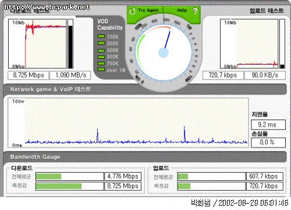Click the 500K VOD capability indicator
The height and width of the screenshot is (210, 291).
click(x=101, y=57)
